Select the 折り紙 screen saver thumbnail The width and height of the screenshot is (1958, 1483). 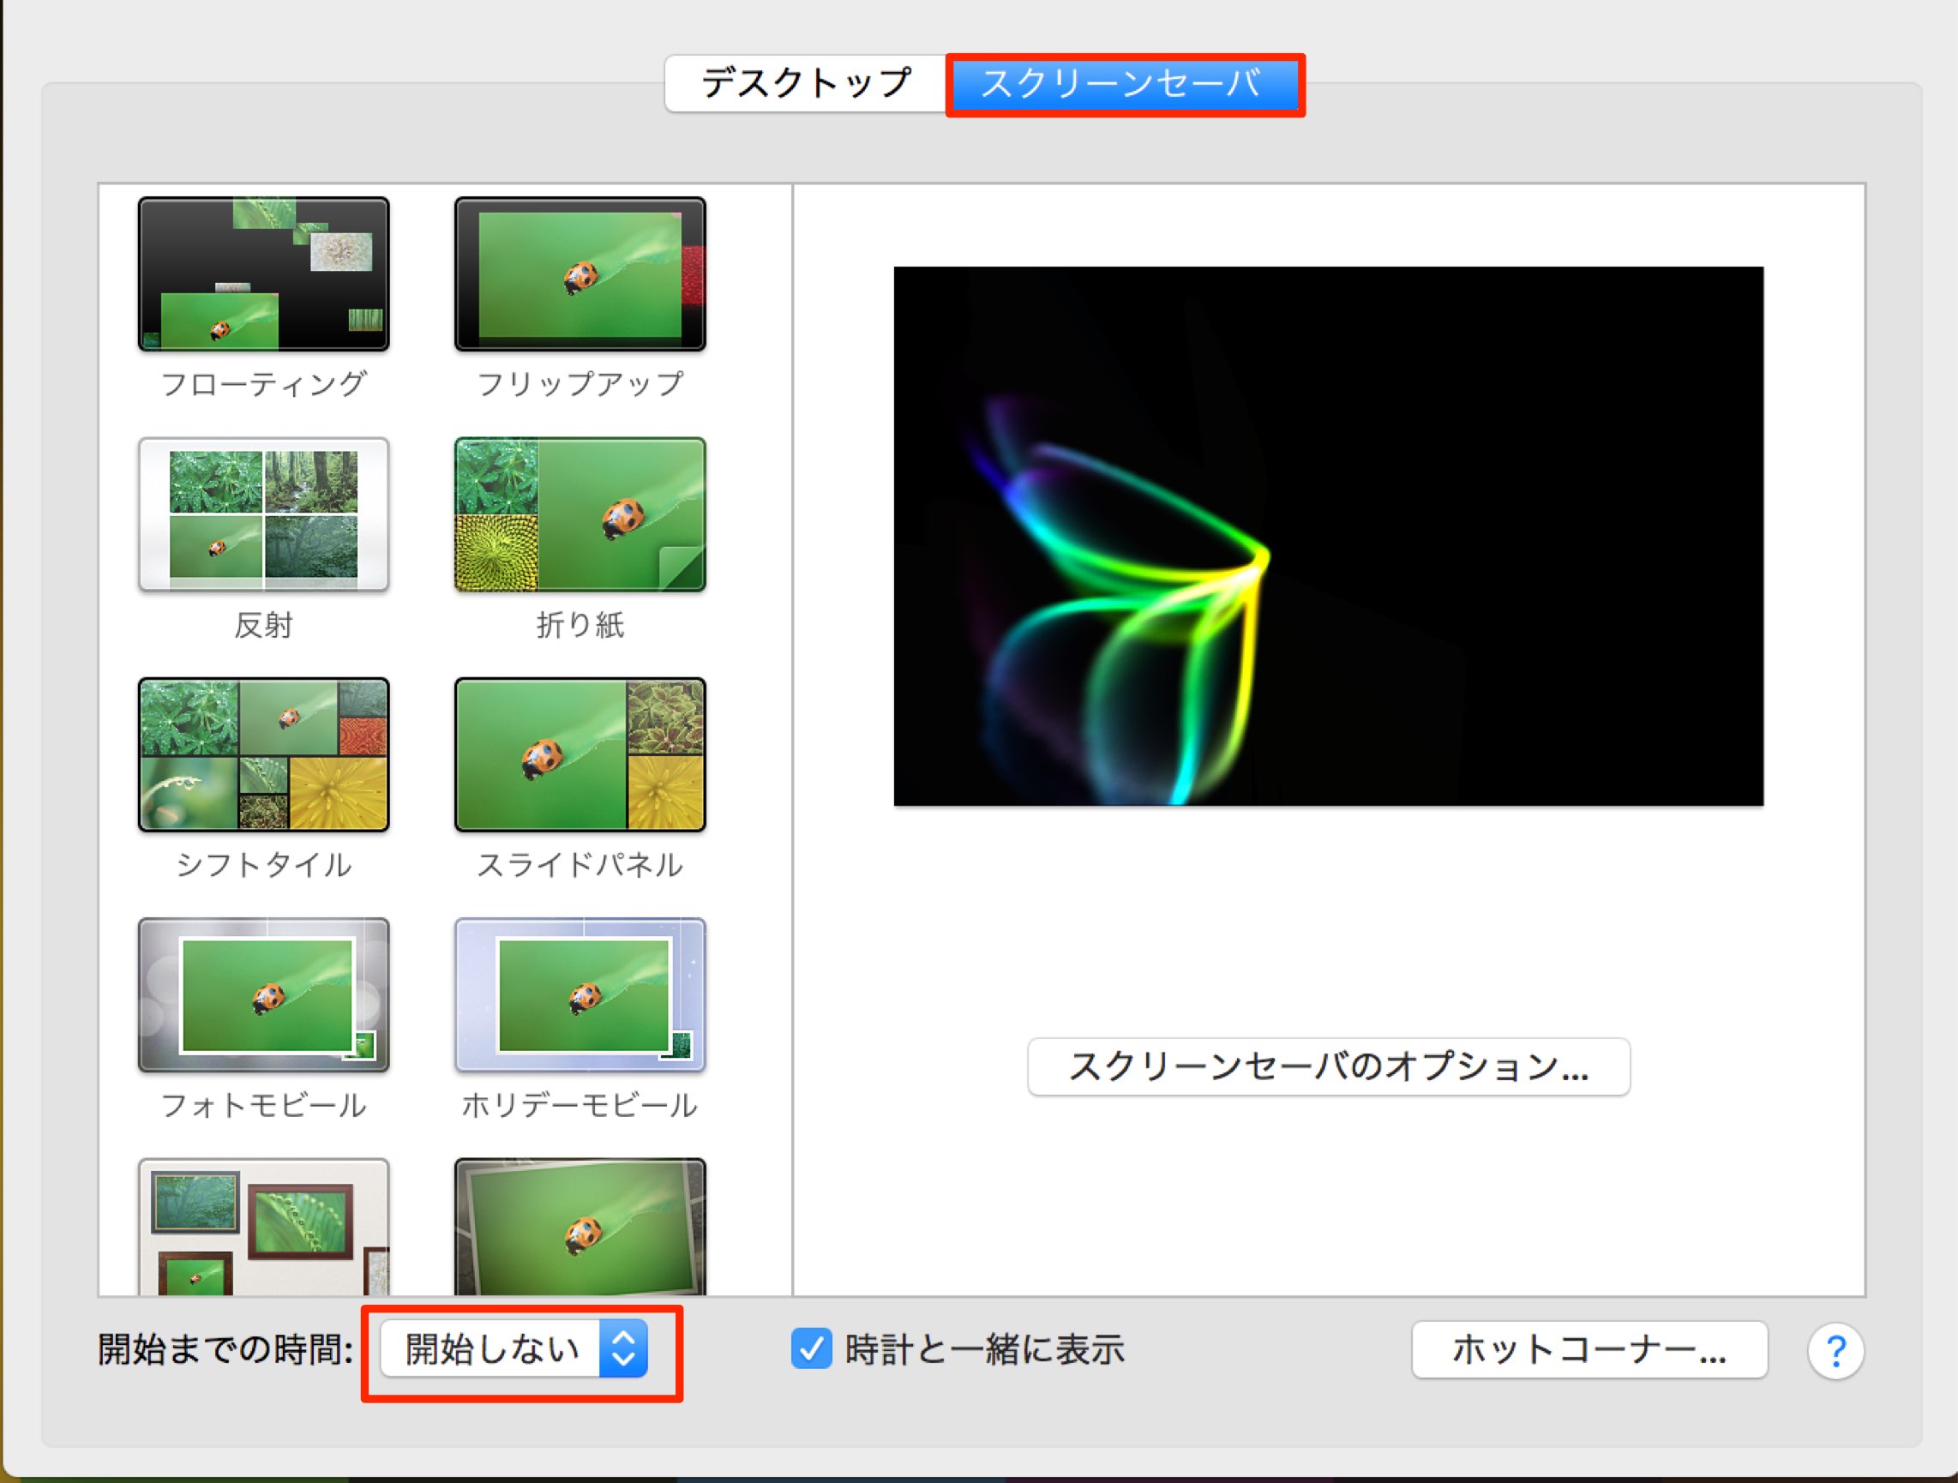pos(580,514)
